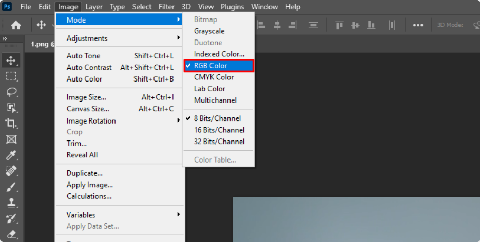The image size is (480, 242).
Task: Apply Auto Color
Action: pos(120,79)
